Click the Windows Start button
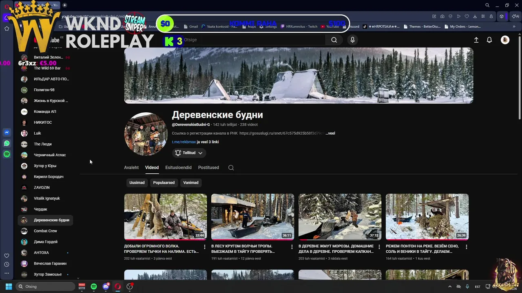 9,286
